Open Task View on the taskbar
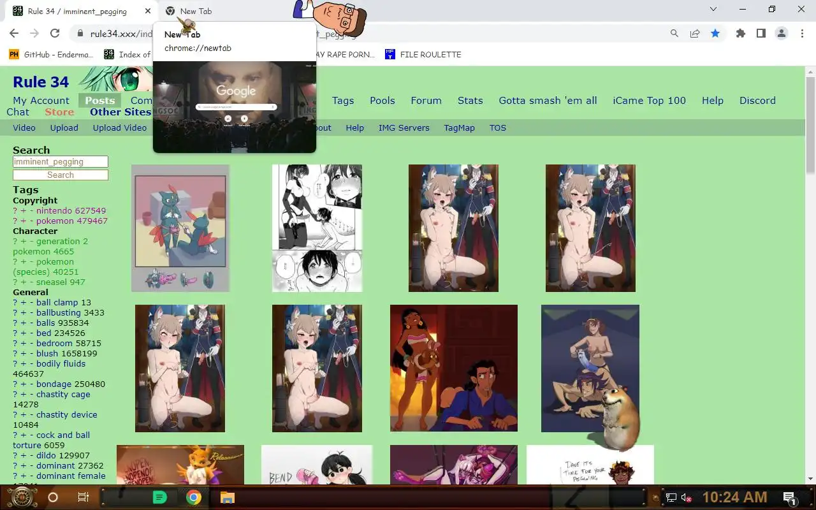Screen dimensions: 816x510 [x=84, y=497]
